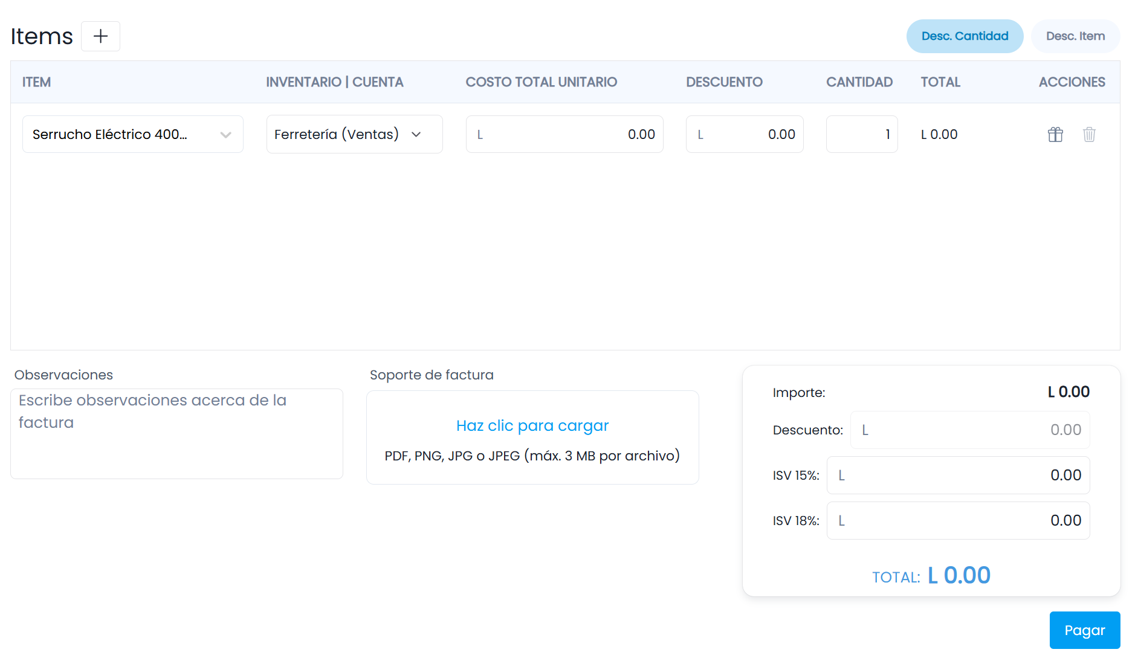Select the row total L 0.00 value

(939, 134)
